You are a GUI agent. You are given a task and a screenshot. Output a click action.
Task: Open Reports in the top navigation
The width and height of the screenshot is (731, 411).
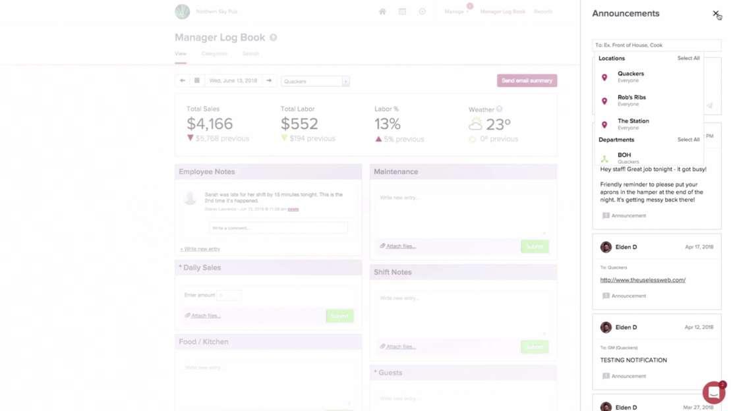543,12
